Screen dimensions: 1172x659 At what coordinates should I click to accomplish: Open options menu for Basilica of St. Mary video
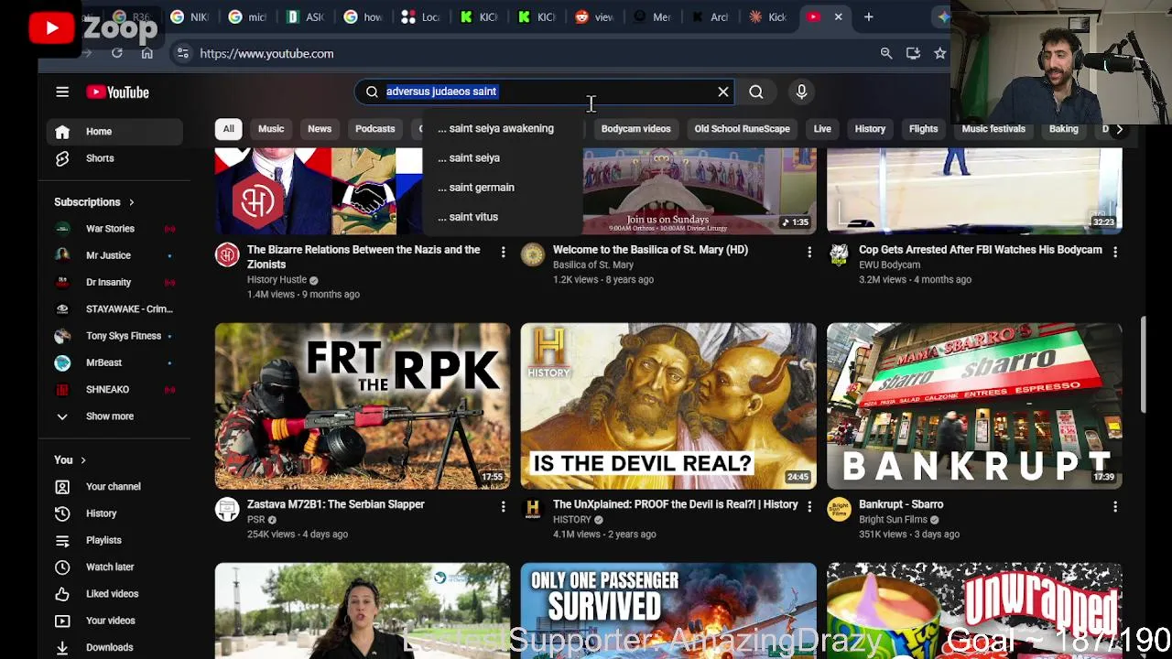808,252
